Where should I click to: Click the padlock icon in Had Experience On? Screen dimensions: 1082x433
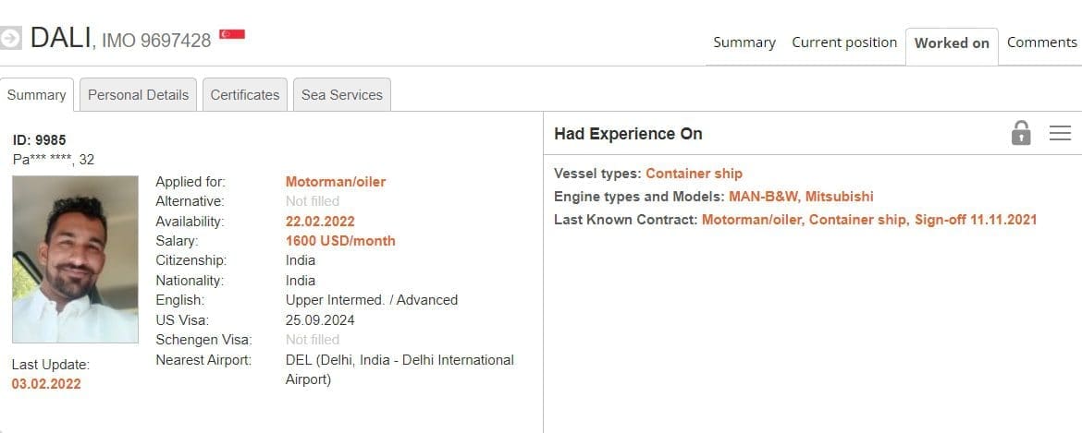click(x=1021, y=133)
